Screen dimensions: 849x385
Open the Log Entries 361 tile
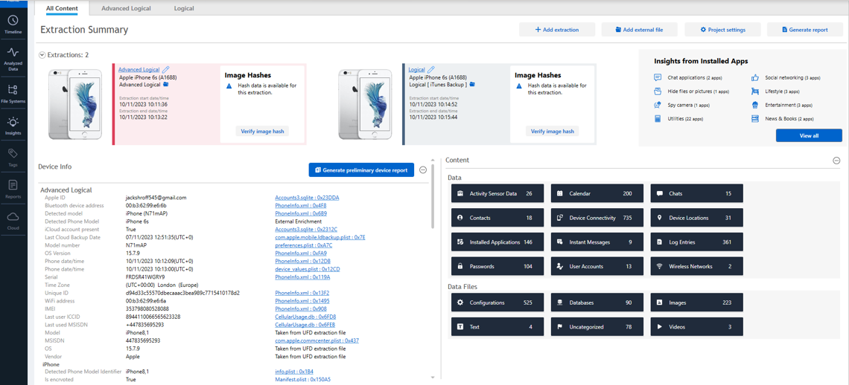tap(697, 242)
